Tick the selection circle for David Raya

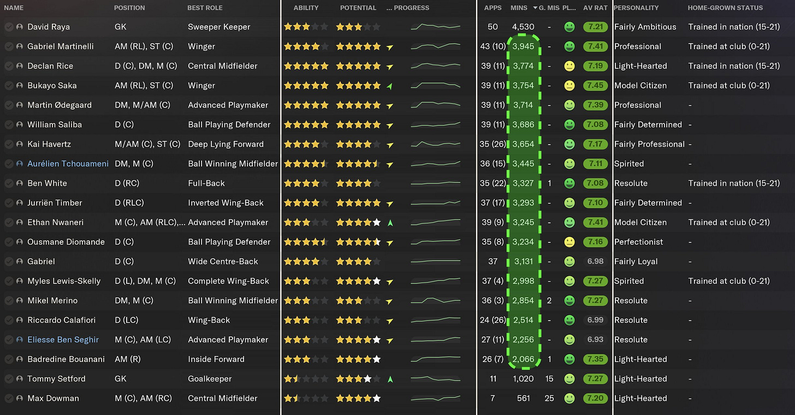9,27
